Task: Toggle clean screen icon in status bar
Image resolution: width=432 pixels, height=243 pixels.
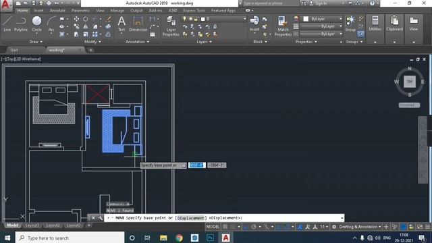Action: pos(420,227)
